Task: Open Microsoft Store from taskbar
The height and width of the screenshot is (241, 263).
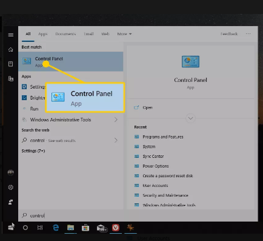Action: click(85, 228)
